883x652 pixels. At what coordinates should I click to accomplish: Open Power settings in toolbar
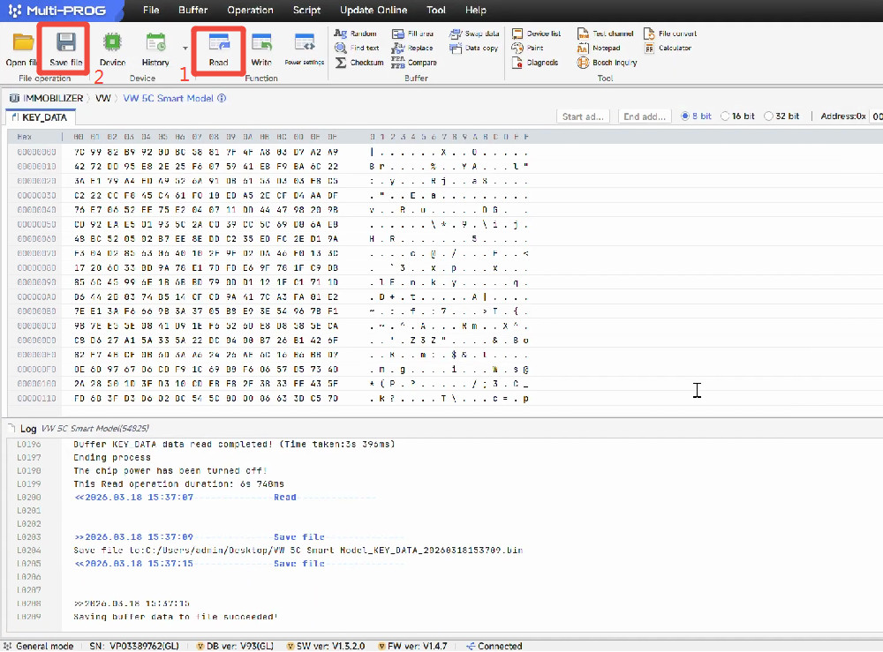point(305,49)
